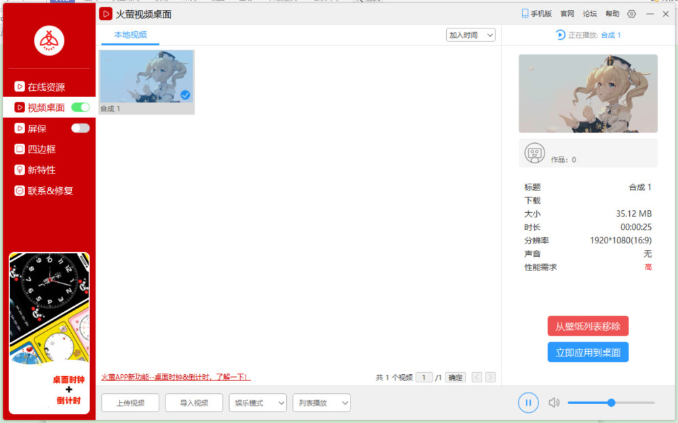
Task: Click the 立即应用到桌面 button
Action: tap(588, 352)
